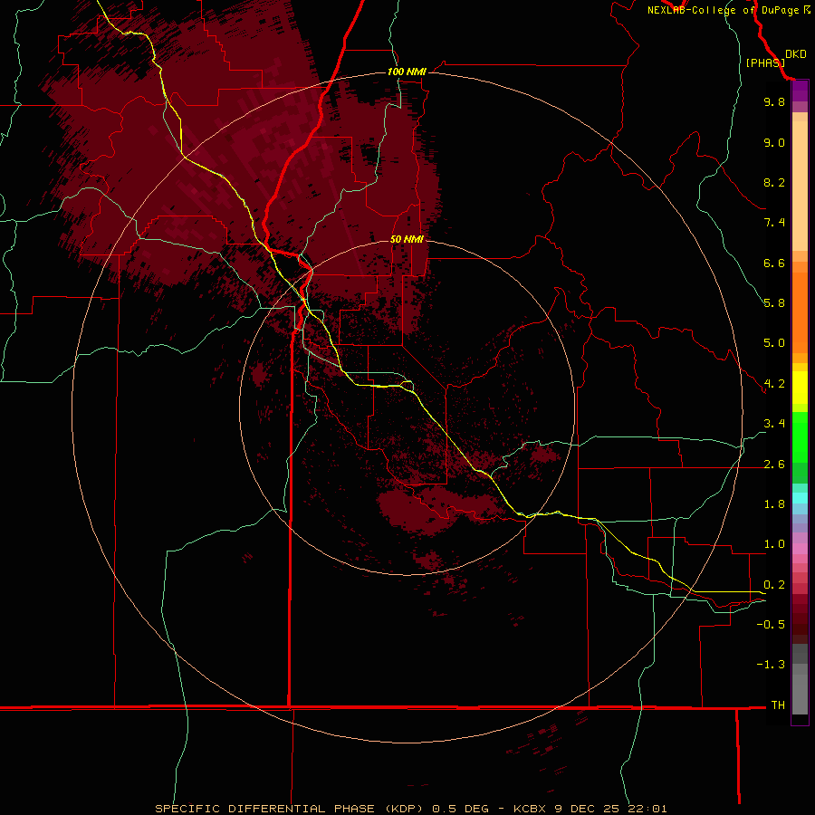
Task: Pick the dark red swatch beside -0.5
Action: [800, 629]
